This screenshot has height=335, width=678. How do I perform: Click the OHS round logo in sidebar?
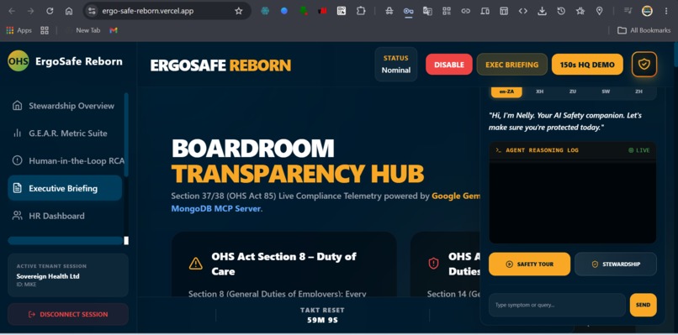coord(19,60)
